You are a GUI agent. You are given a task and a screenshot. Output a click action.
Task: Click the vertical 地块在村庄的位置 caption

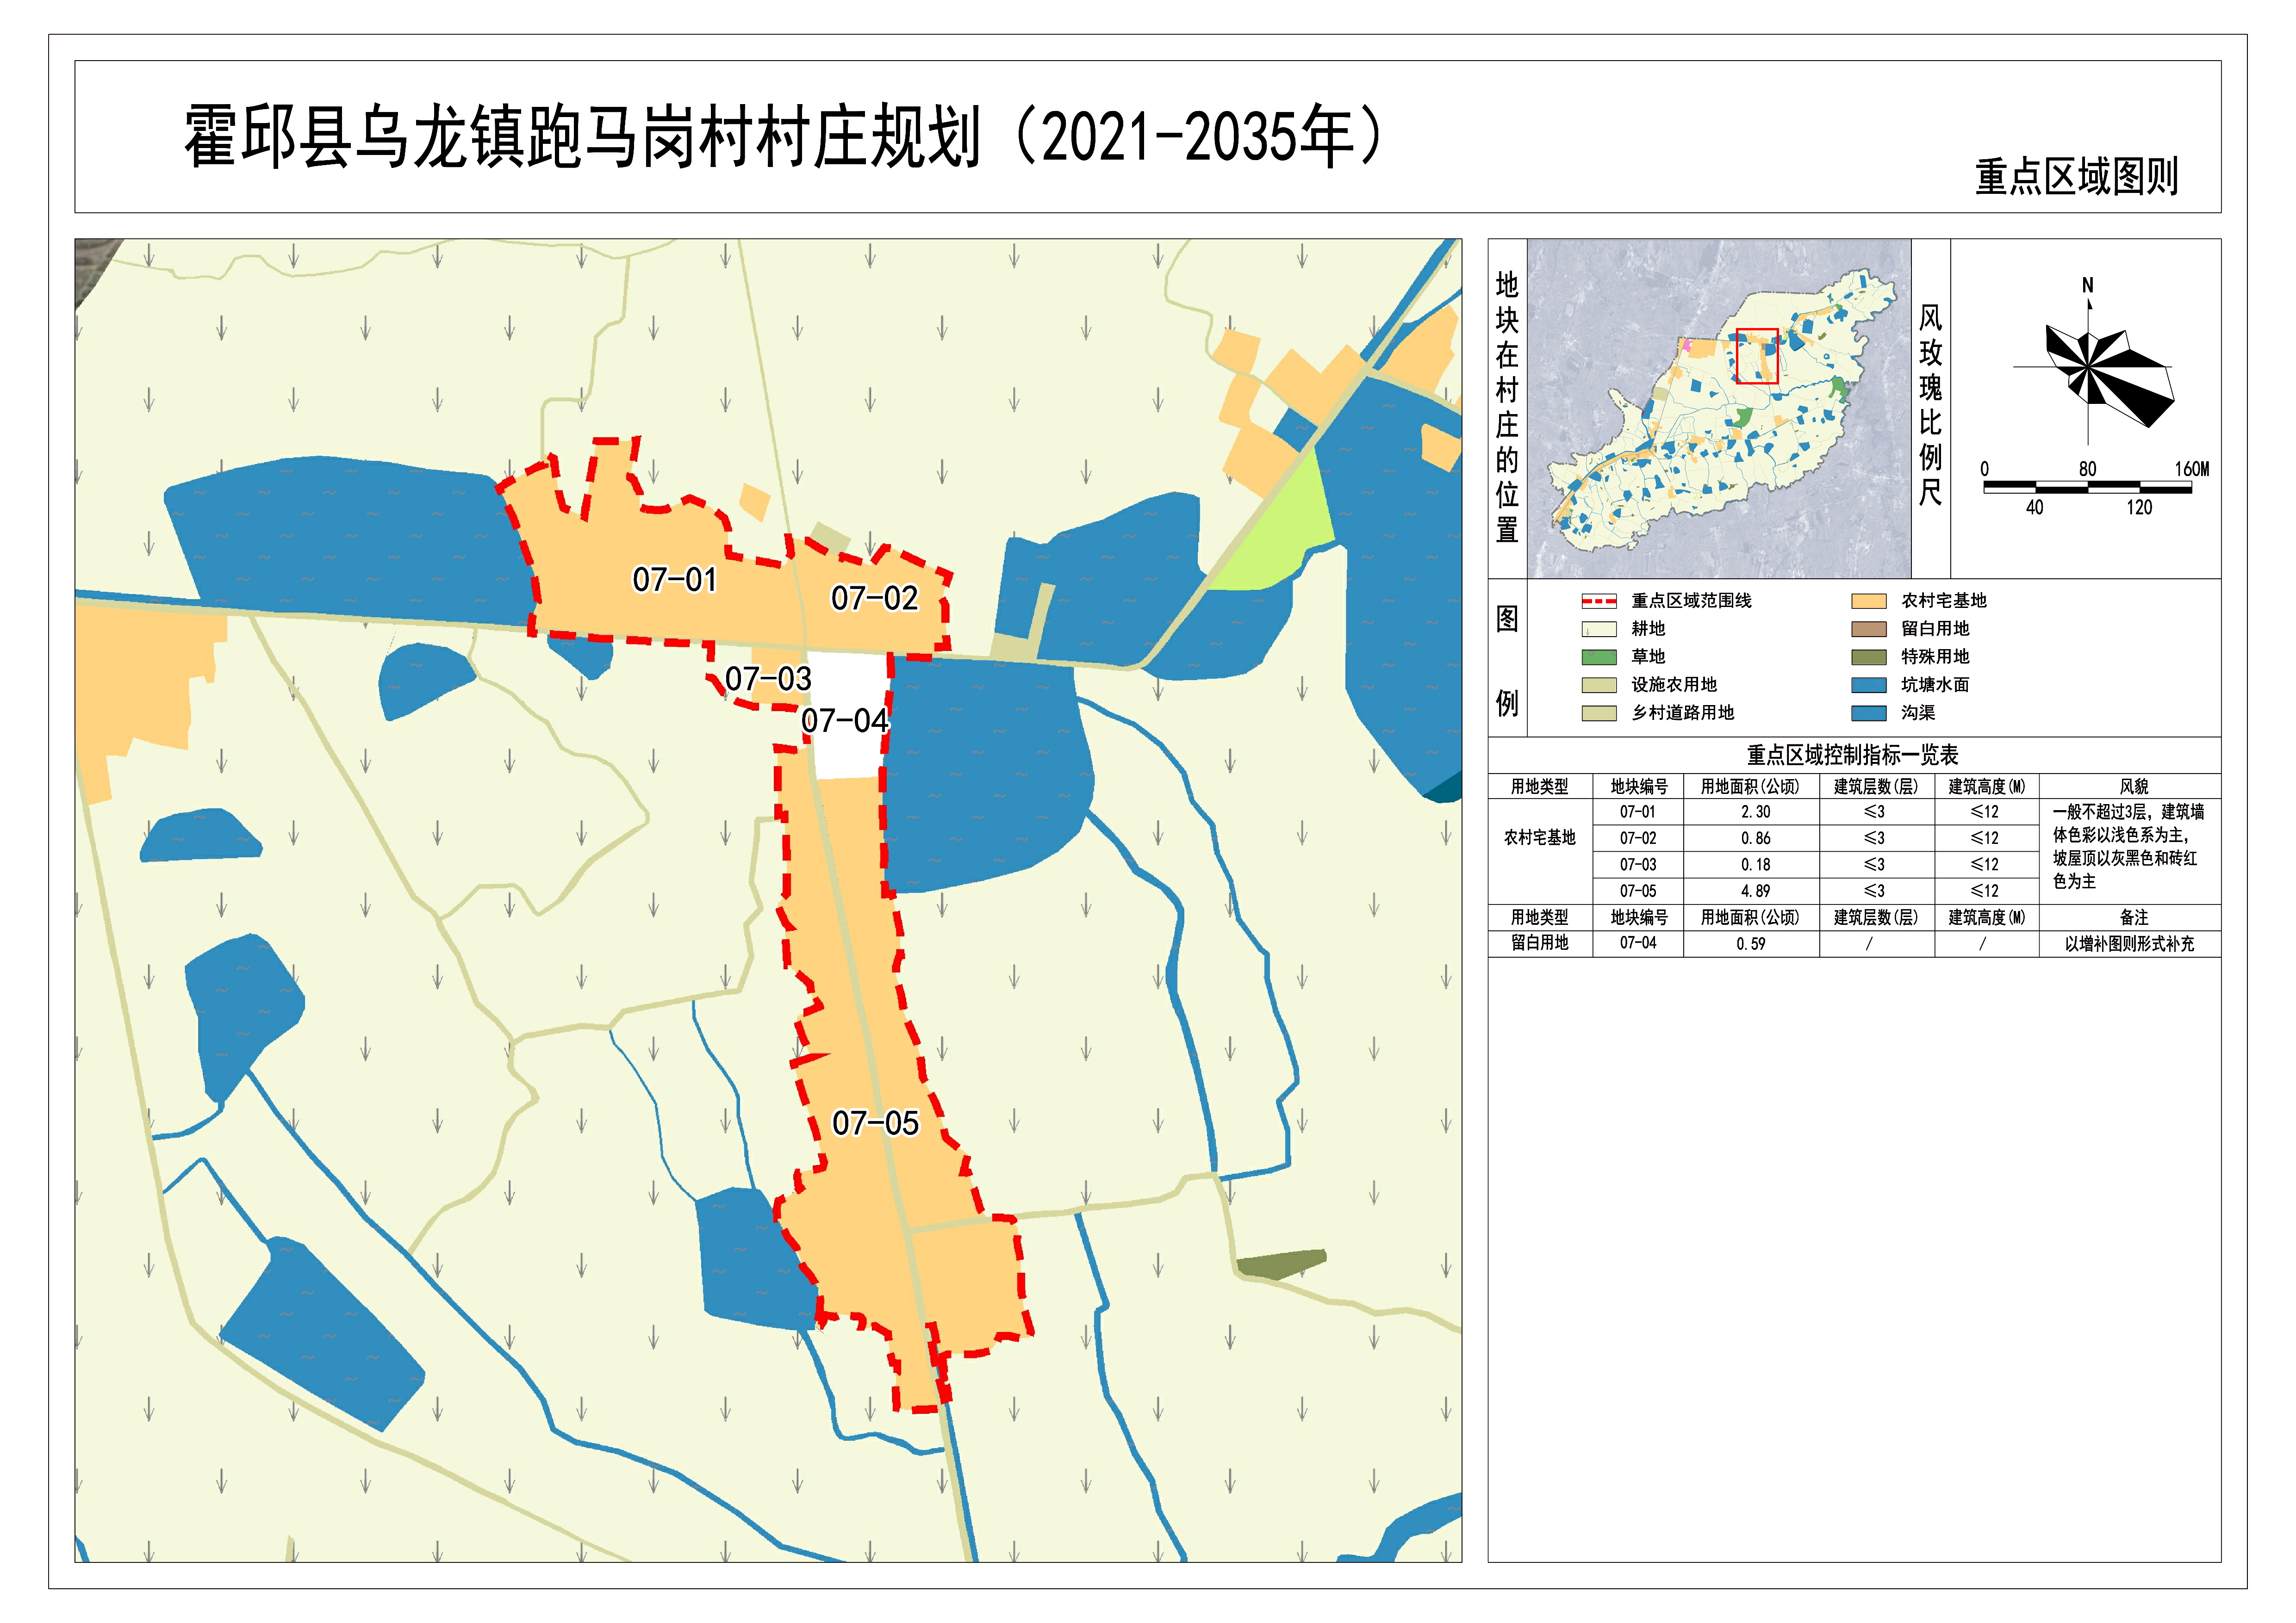point(1507,408)
